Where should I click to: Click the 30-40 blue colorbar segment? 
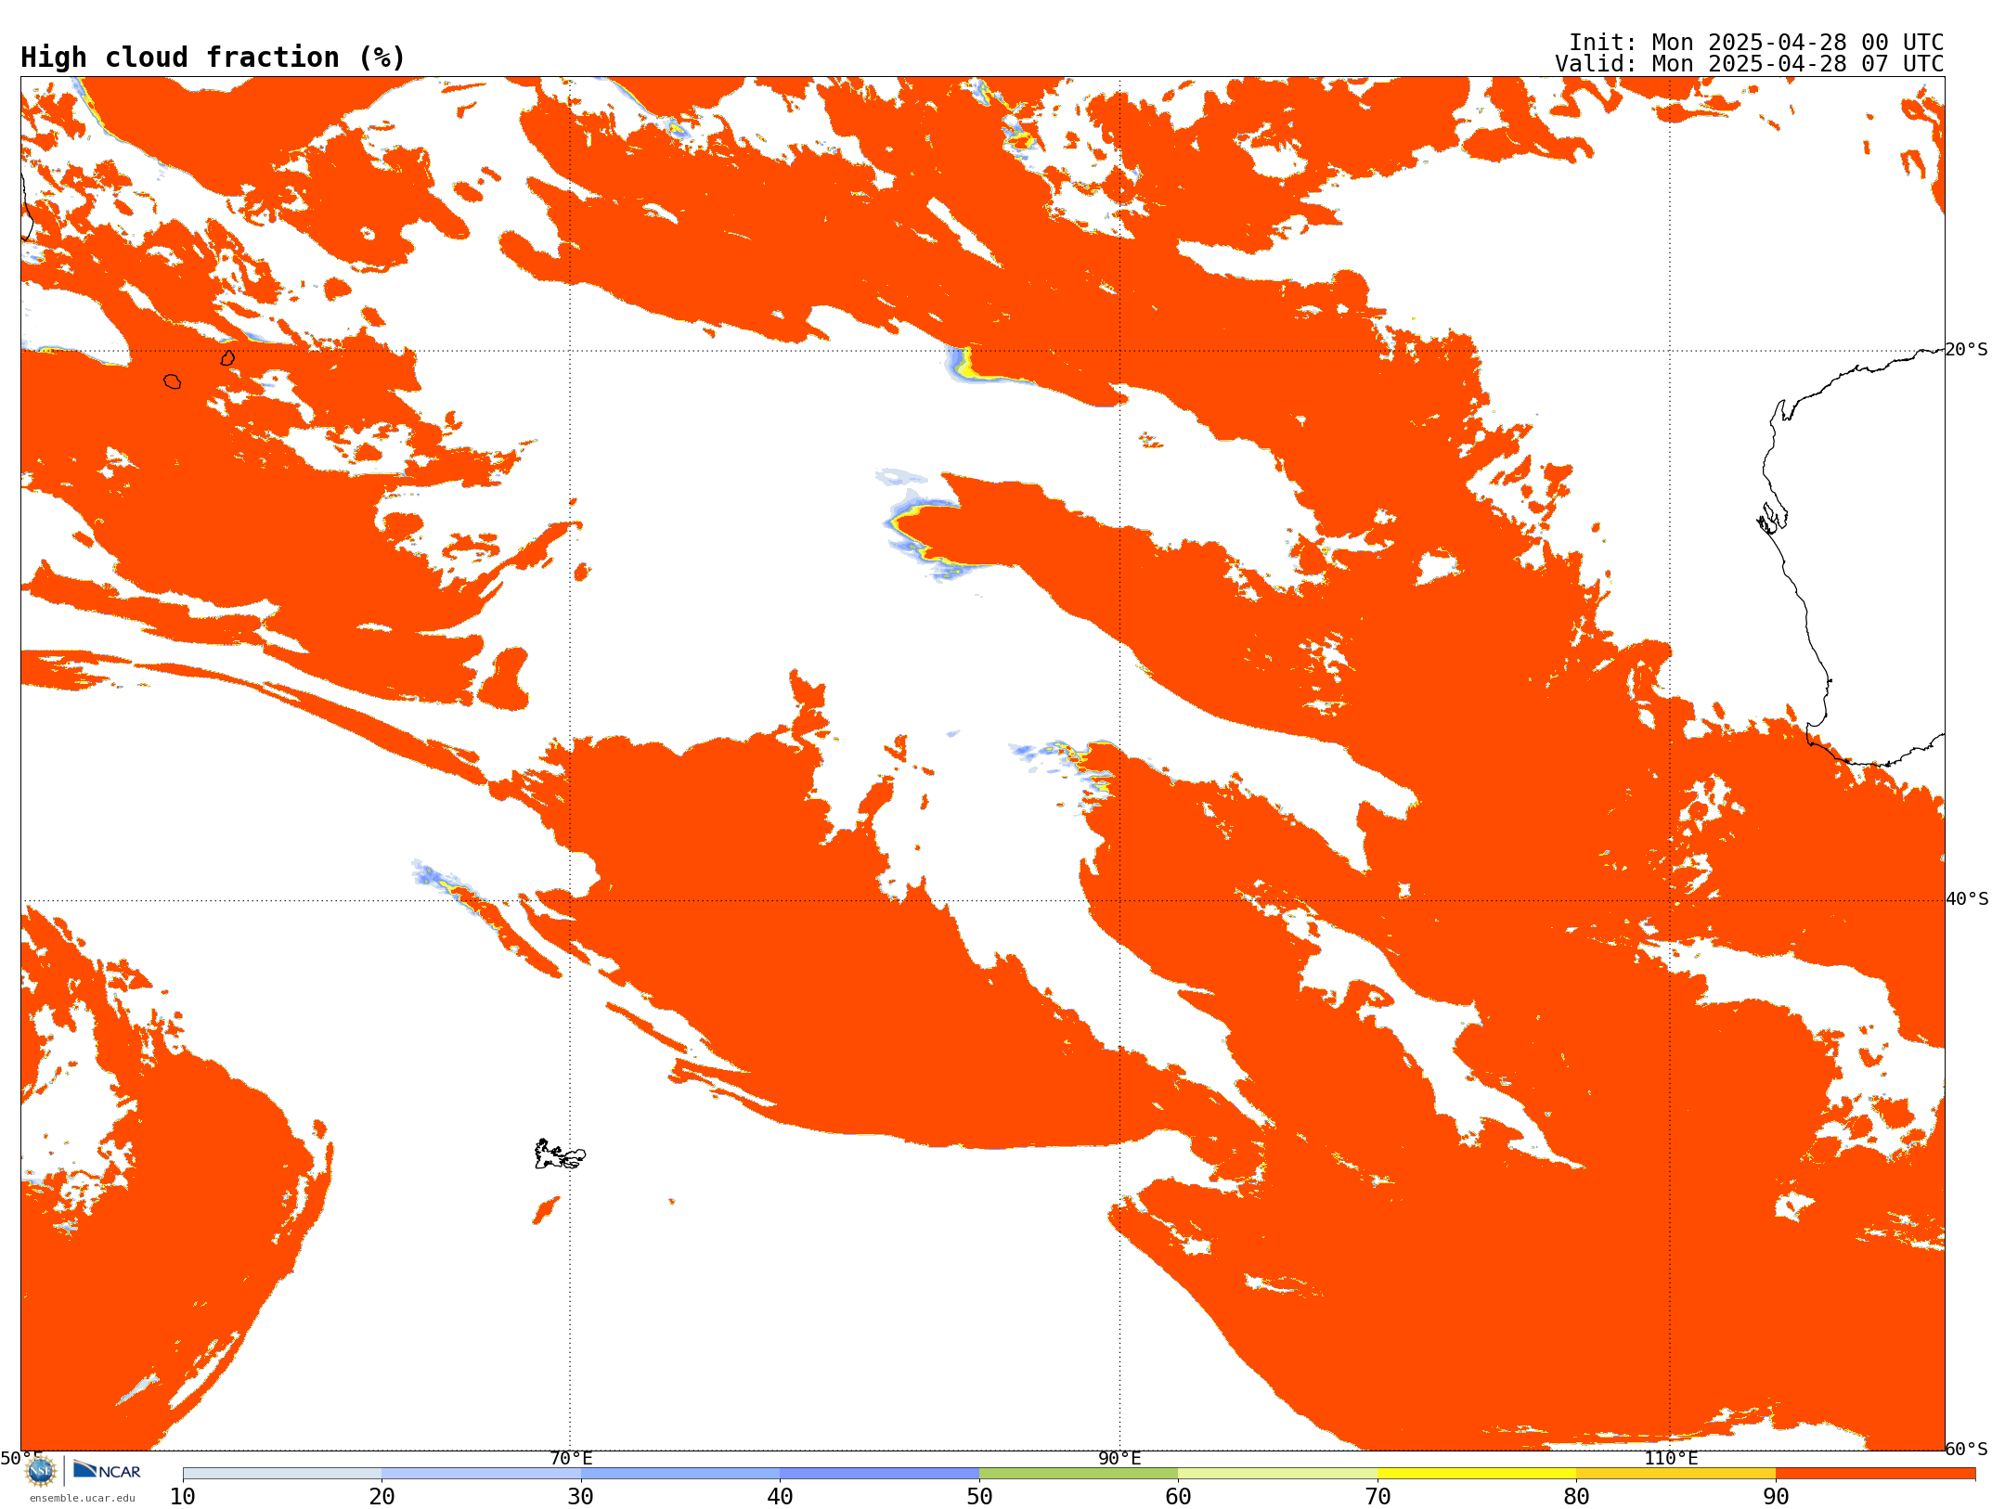[680, 1474]
